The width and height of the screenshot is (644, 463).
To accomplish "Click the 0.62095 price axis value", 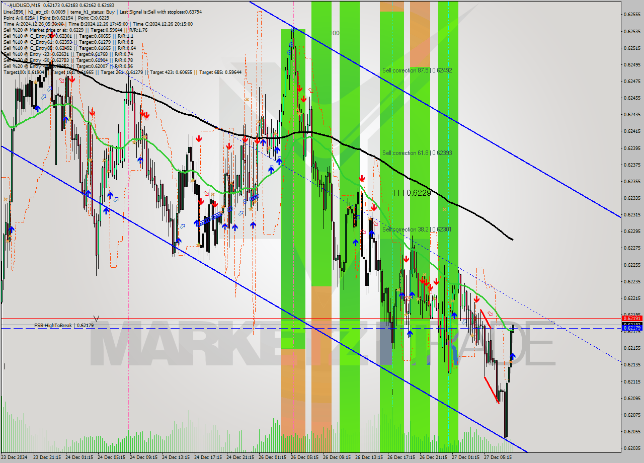I will tap(632, 398).
